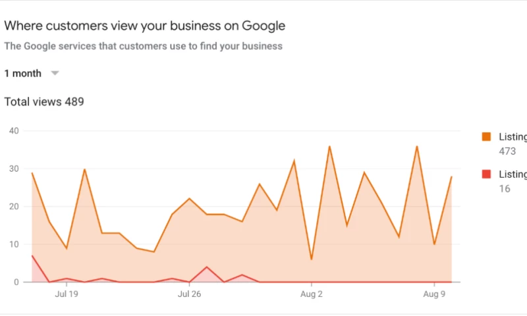Click the "Total views 489" text
This screenshot has width=527, height=316.
(x=44, y=101)
